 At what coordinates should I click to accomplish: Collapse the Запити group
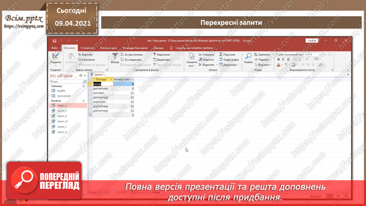[83, 101]
